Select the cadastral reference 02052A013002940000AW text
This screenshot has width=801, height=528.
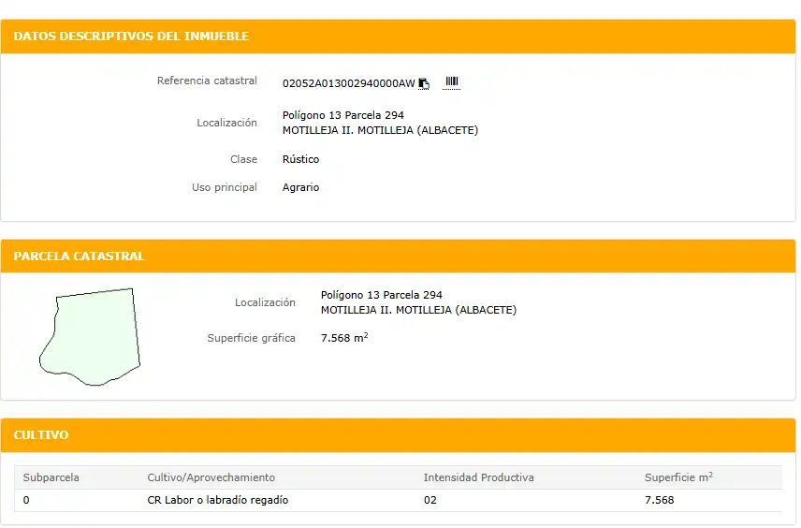(348, 83)
